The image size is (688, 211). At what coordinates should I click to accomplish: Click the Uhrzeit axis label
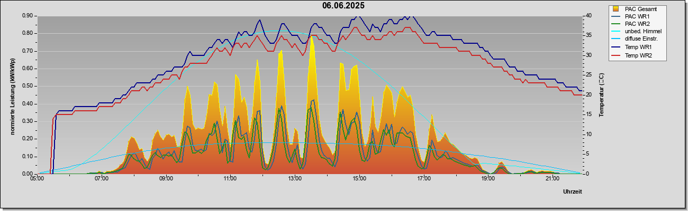[573, 192]
